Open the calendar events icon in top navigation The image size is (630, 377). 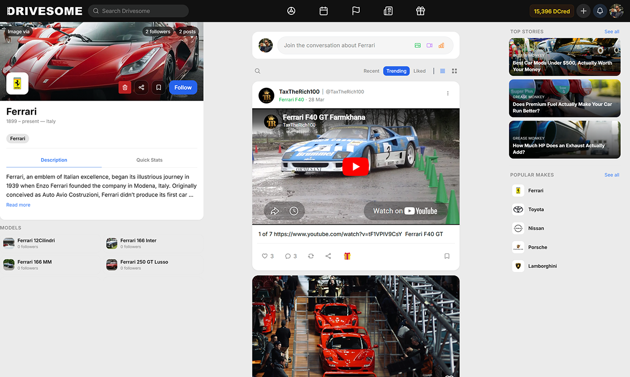click(x=323, y=11)
